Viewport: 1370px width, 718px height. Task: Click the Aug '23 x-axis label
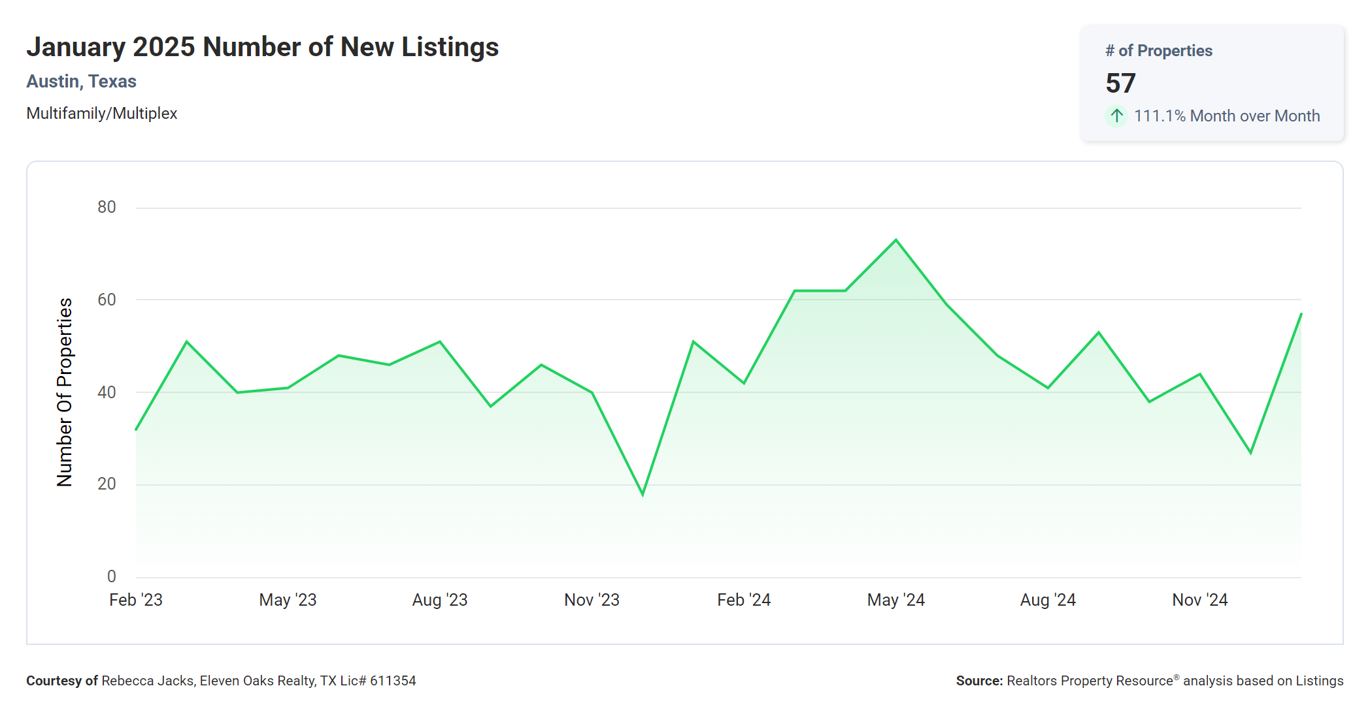tap(440, 600)
